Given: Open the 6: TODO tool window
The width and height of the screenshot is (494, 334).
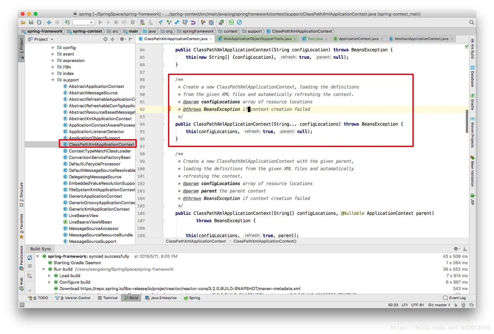Looking at the screenshot, I should click(38, 298).
